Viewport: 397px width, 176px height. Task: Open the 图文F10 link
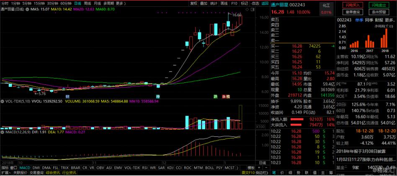click(248, 173)
